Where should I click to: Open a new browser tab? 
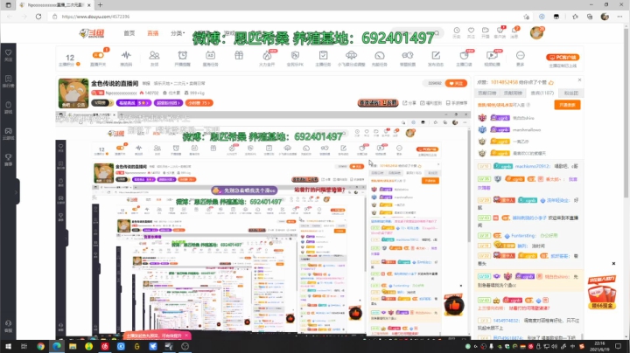point(100,5)
